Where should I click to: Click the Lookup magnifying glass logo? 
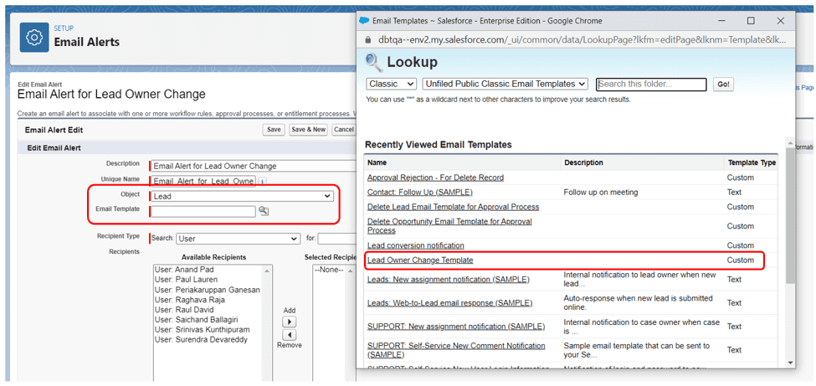tap(373, 63)
